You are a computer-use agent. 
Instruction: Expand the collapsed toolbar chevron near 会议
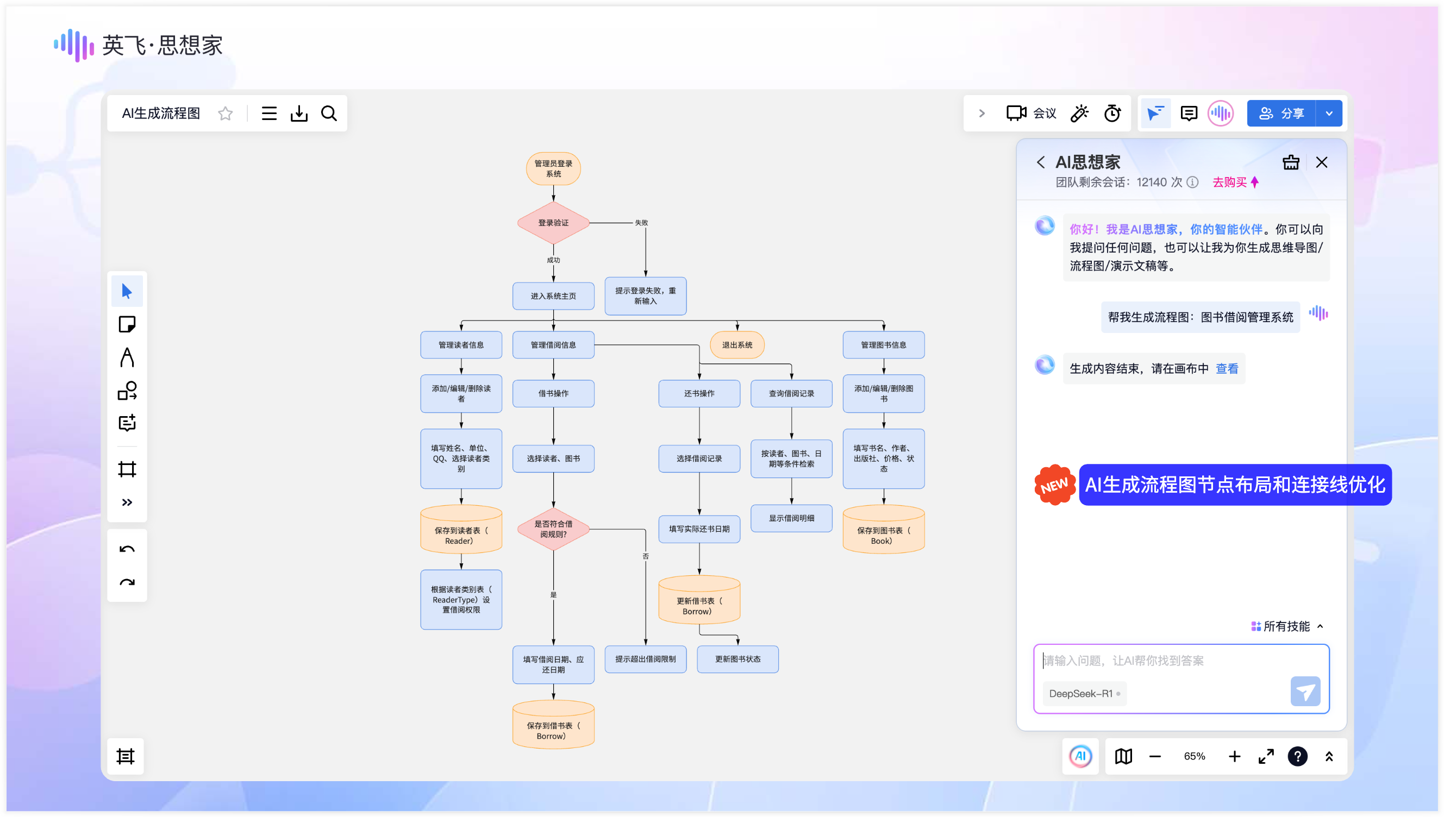tap(981, 114)
